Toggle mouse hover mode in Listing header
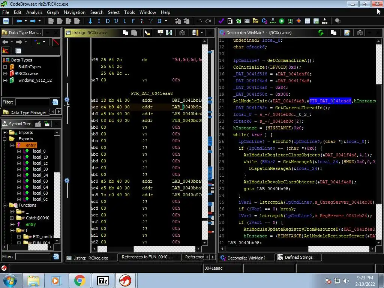Viewport: 384px width, 288px height. (x=147, y=33)
